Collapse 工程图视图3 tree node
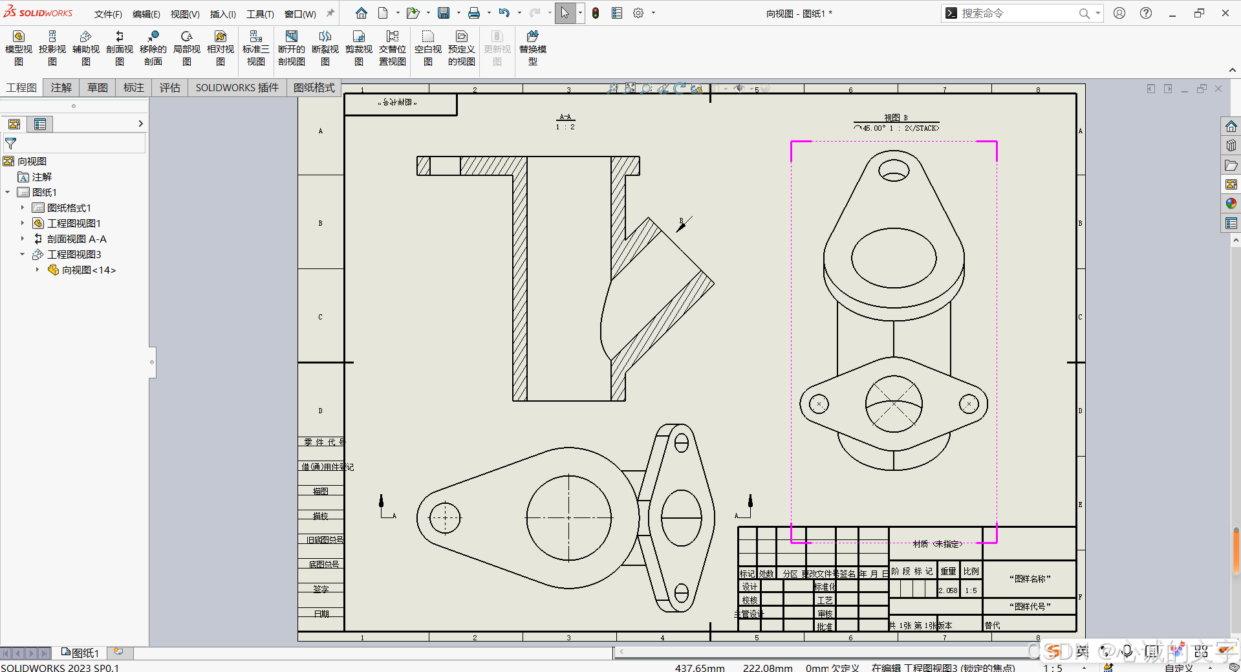This screenshot has width=1241, height=672. pyautogui.click(x=22, y=254)
